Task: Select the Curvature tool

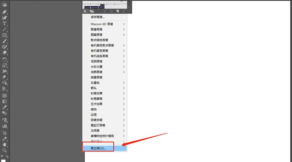Action: coord(4,18)
